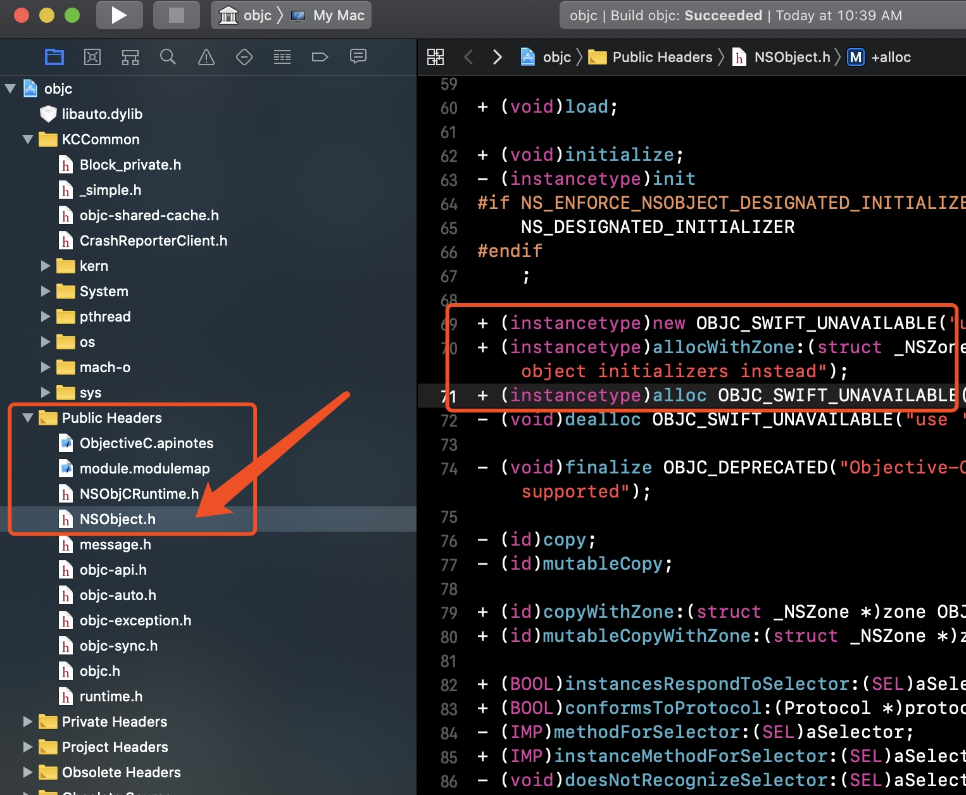Image resolution: width=966 pixels, height=795 pixels.
Task: Stop the running build with the Stop button
Action: click(x=176, y=15)
